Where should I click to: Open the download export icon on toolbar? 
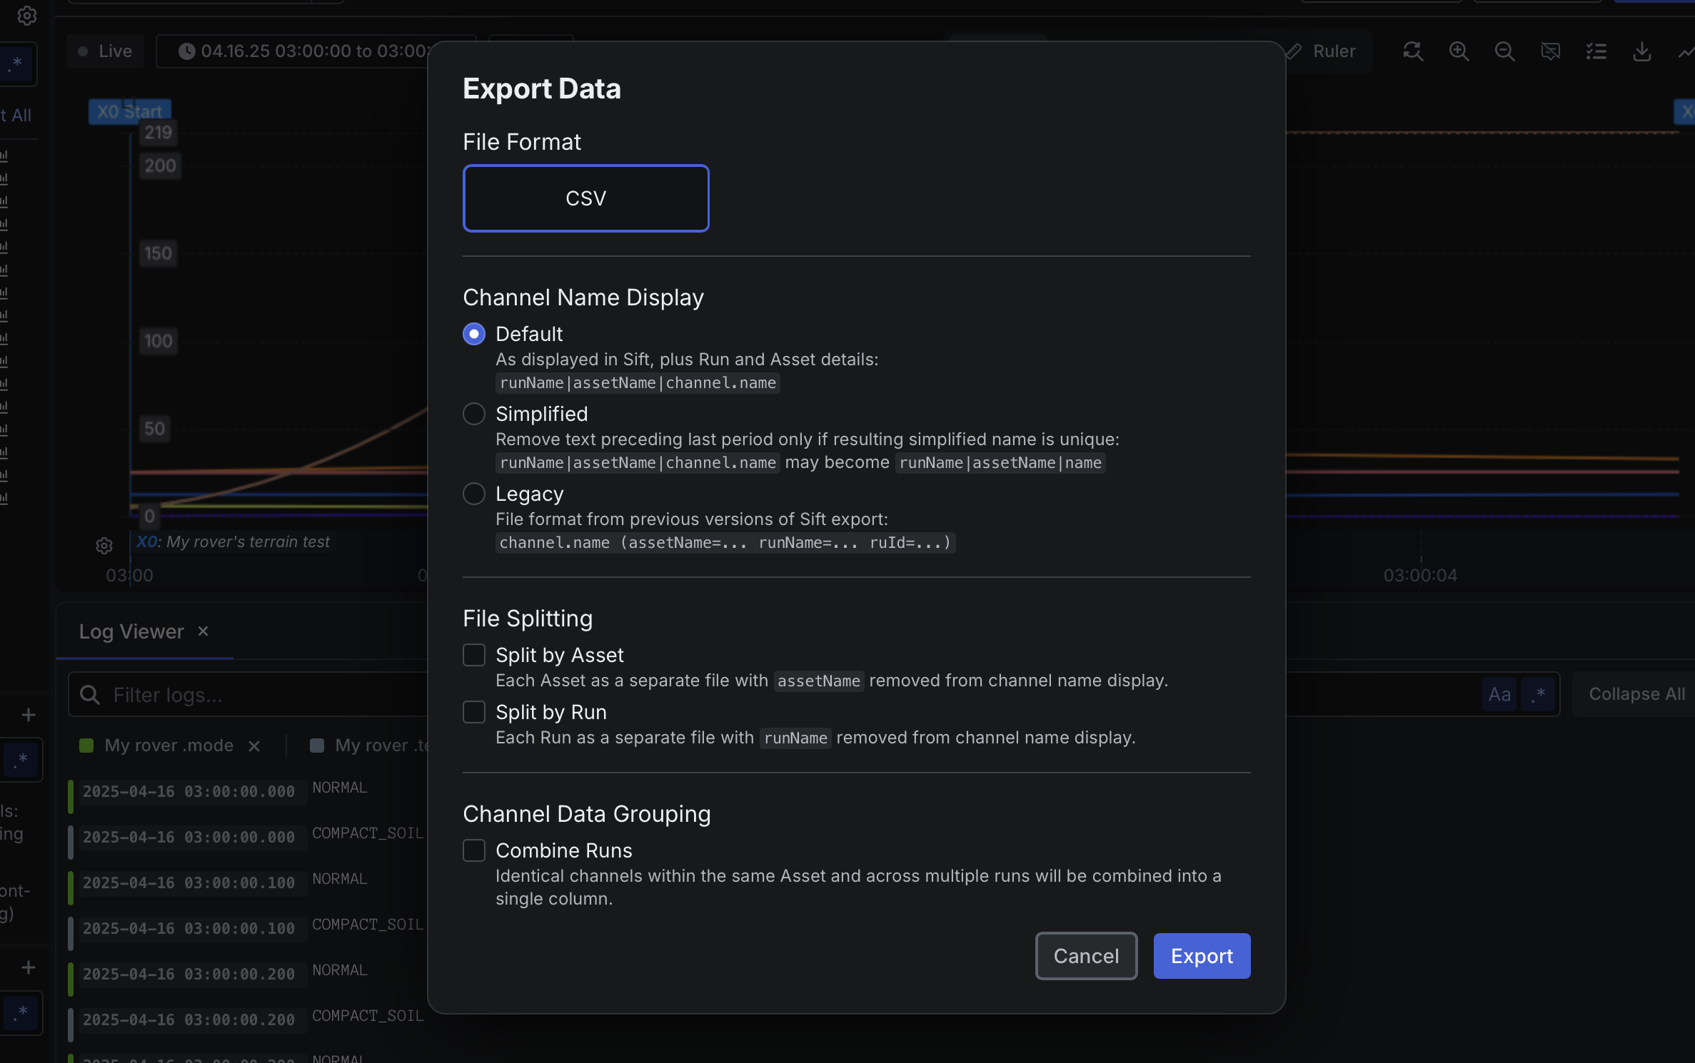click(1642, 51)
